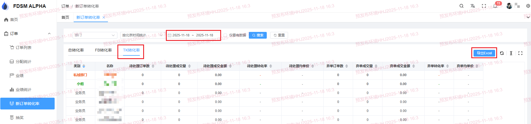531x124 pixels.
Task: Click the 搜索 button
Action: tap(258, 35)
